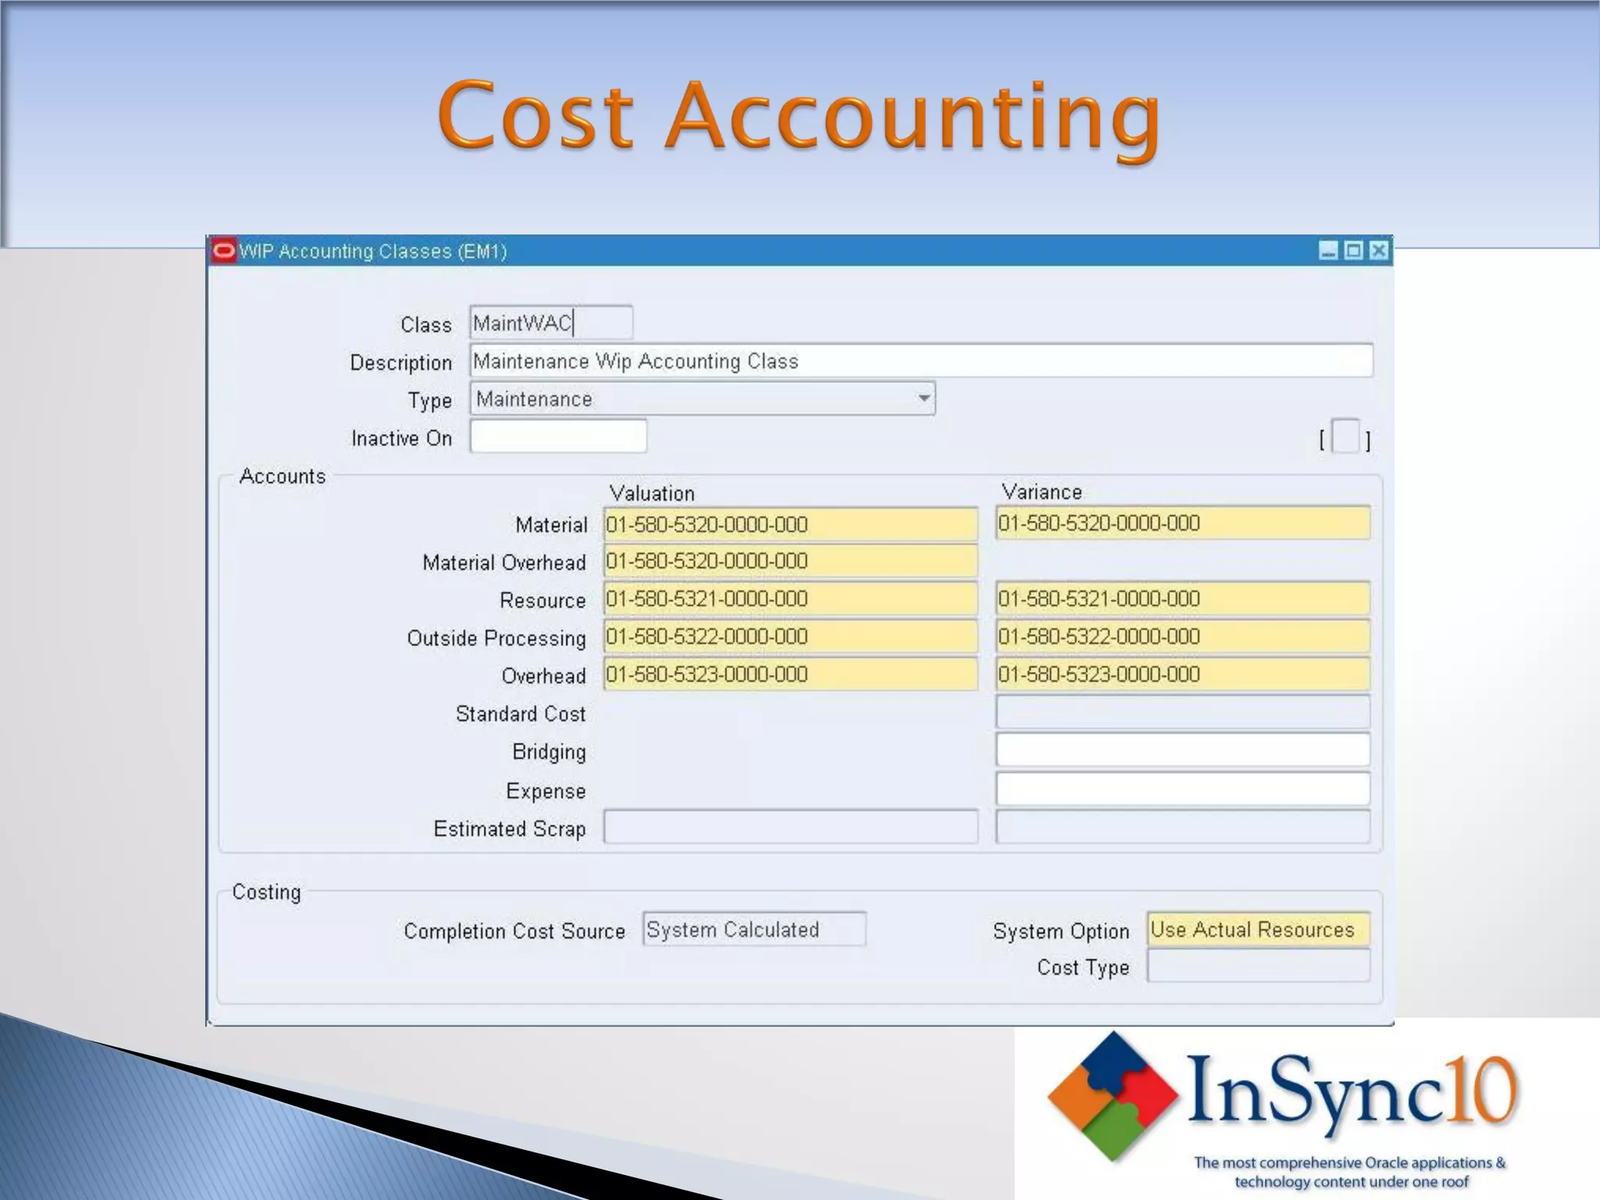The width and height of the screenshot is (1600, 1200).
Task: Click the Oracle icon in window title bar
Action: tap(223, 251)
